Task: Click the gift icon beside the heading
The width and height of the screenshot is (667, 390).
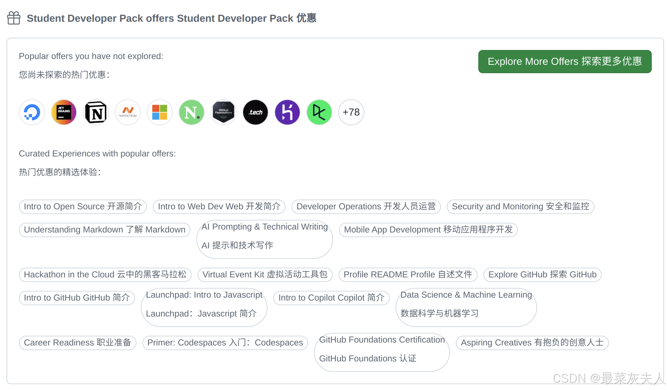Action: point(14,18)
